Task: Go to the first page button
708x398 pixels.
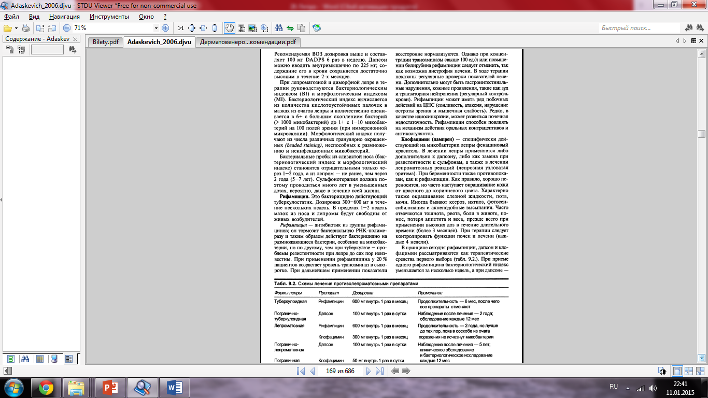Action: coord(301,371)
